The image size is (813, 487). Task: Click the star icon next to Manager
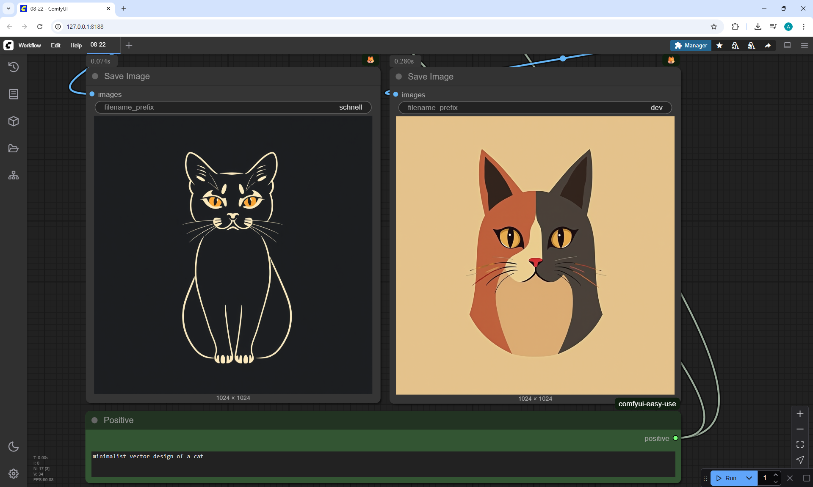coord(719,45)
